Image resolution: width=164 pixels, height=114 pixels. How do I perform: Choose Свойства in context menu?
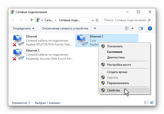click(x=113, y=90)
